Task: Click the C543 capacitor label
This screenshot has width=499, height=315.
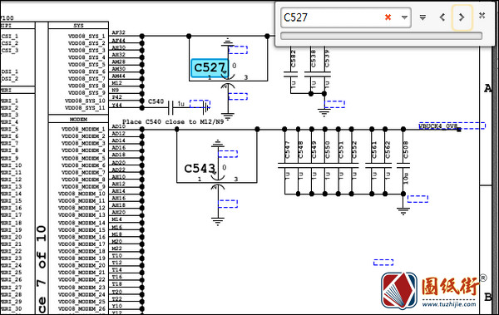Action: [x=200, y=169]
